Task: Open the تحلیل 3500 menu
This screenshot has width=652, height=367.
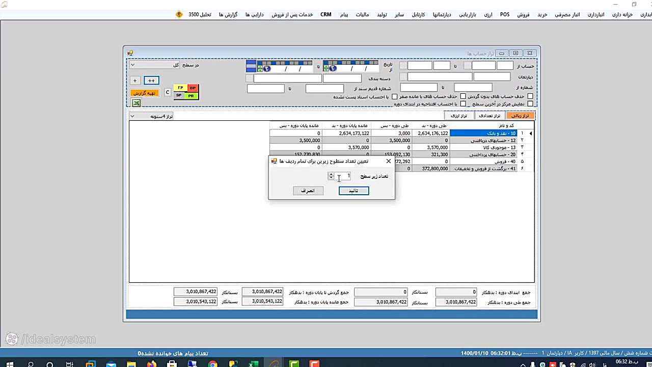Action: click(x=200, y=15)
